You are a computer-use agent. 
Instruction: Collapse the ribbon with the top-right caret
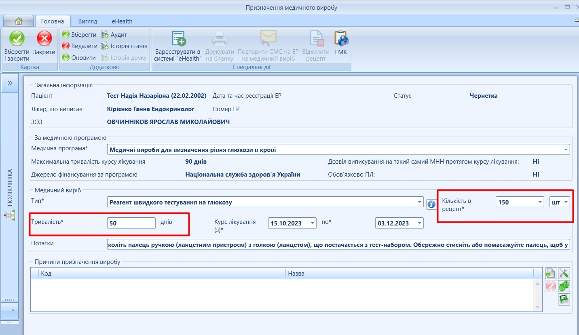click(x=576, y=21)
